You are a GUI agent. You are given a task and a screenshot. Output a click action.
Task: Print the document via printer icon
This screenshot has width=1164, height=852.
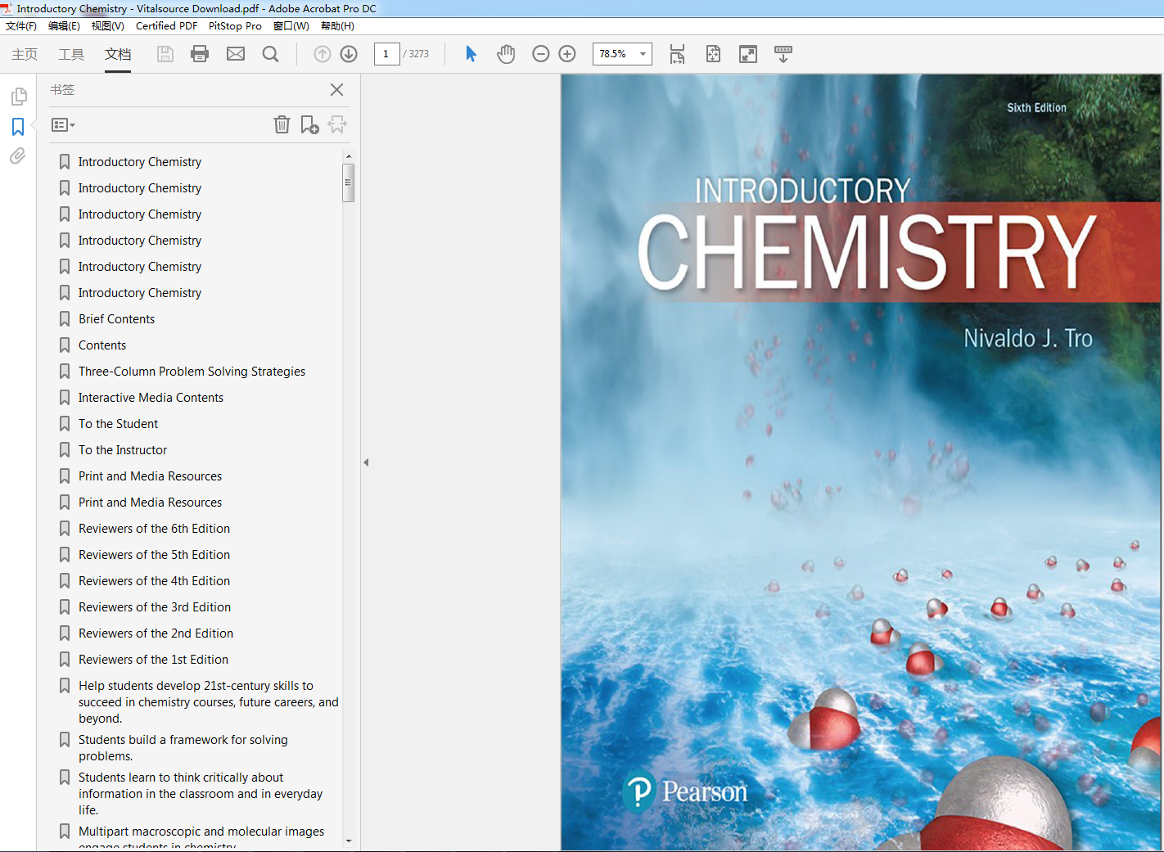200,54
